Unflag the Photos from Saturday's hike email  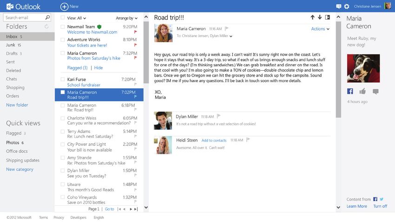(136, 58)
